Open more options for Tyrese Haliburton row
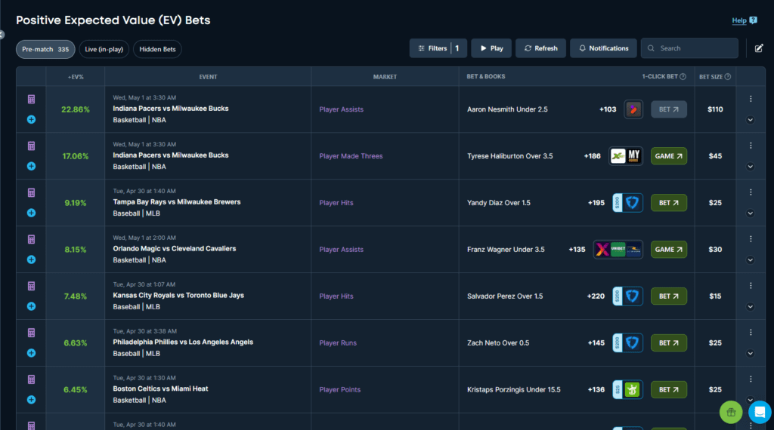774x430 pixels. pyautogui.click(x=751, y=146)
